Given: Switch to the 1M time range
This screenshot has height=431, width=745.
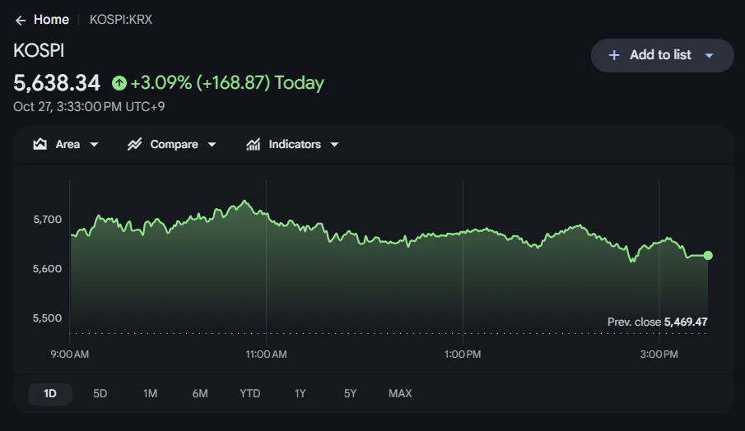Looking at the screenshot, I should (x=150, y=393).
